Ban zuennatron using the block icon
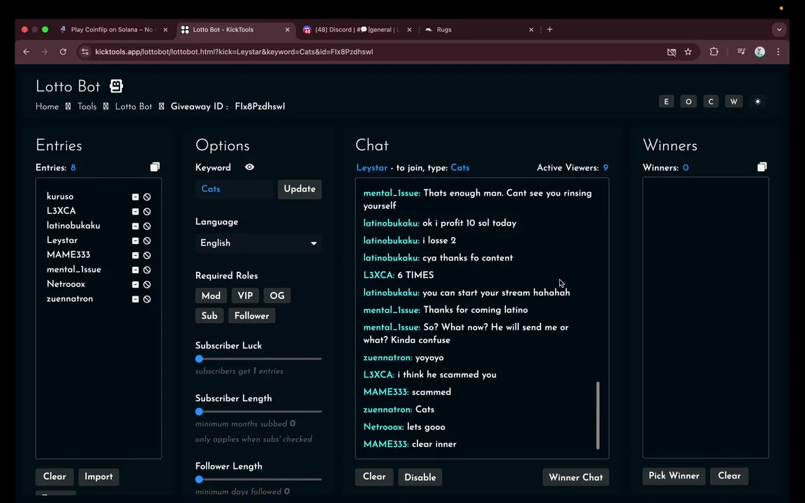This screenshot has width=805, height=503. coord(147,299)
